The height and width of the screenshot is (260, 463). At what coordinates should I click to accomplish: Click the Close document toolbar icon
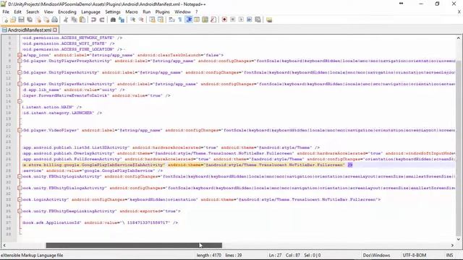38,19
